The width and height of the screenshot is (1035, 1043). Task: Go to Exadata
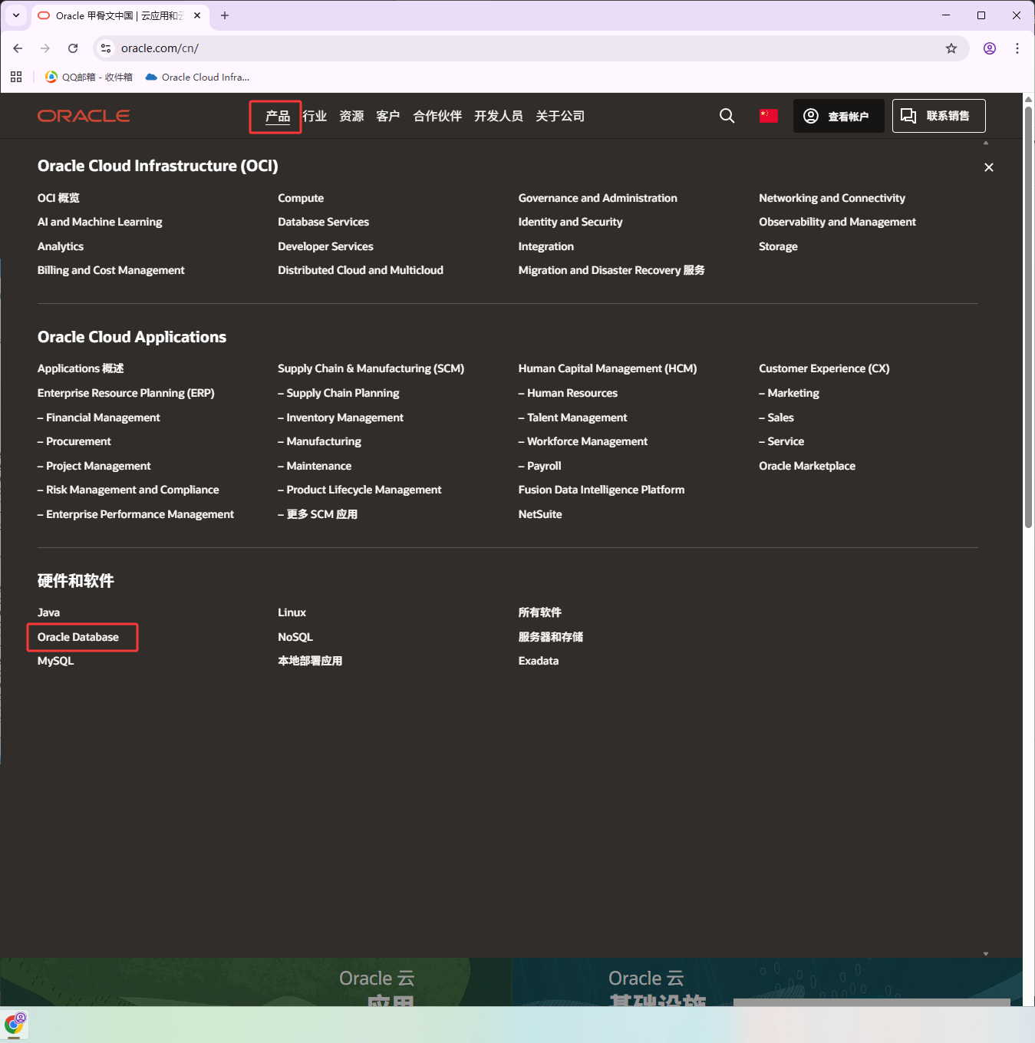(x=539, y=661)
